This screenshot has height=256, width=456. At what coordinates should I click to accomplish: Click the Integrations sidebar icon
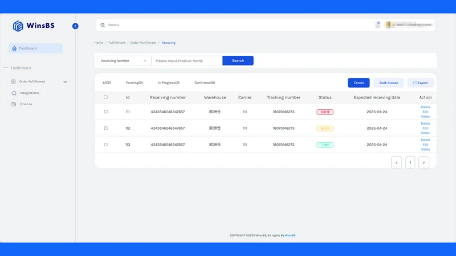[14, 93]
